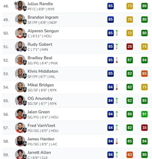The image size is (152, 159).
Task: Click Jalen Green's green 91 rating badge
Action: (x=144, y=114)
